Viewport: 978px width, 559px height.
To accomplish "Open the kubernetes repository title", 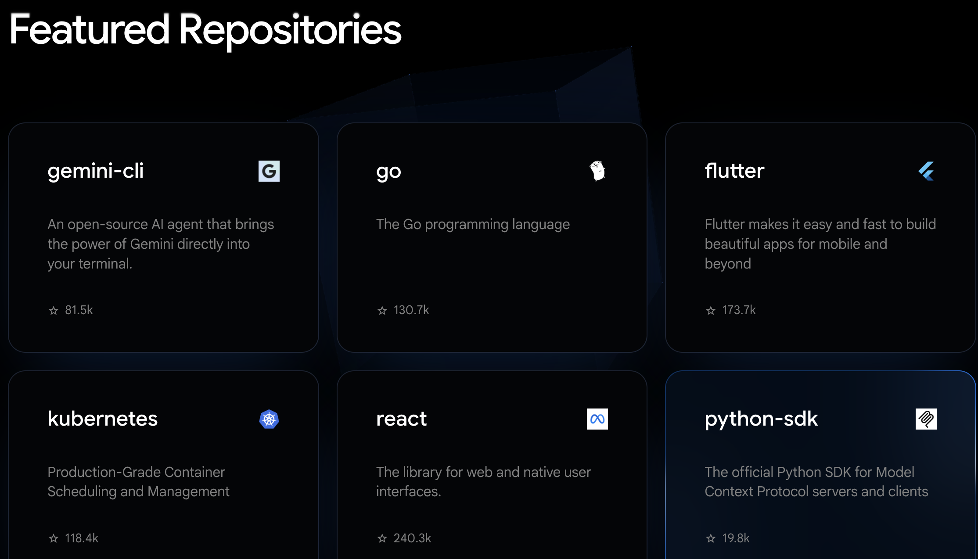I will coord(102,419).
